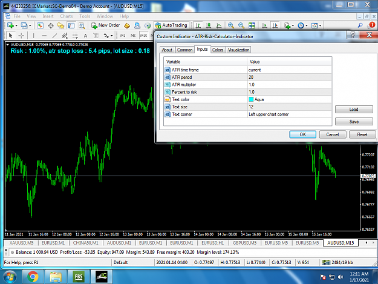Select the horizontal line drawing tool

tap(44, 36)
